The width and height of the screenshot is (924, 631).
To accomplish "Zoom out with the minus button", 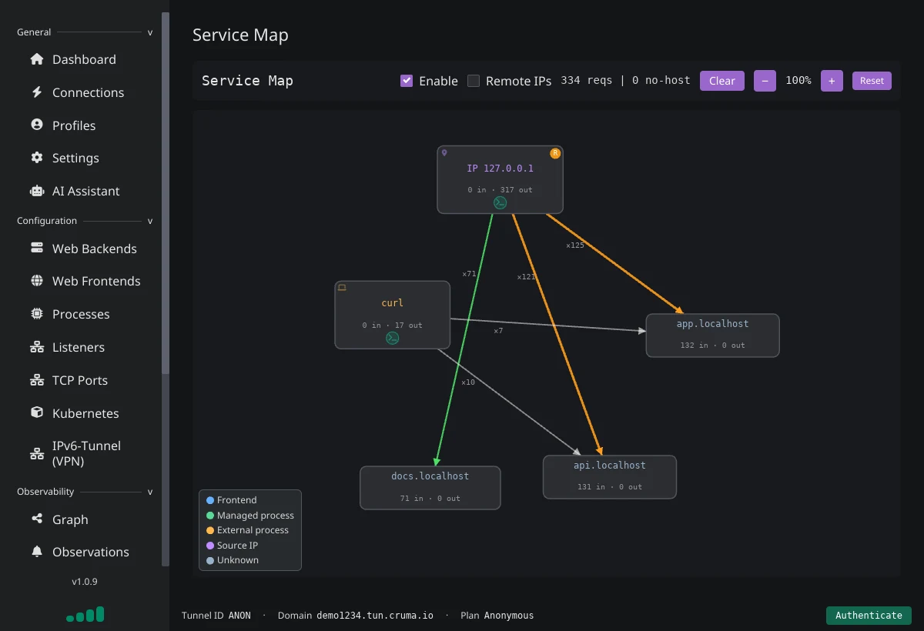I will (x=765, y=81).
